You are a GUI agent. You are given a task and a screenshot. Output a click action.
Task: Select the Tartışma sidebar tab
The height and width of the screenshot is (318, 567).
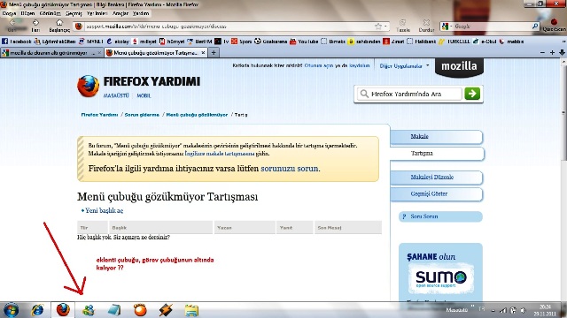pyautogui.click(x=437, y=153)
